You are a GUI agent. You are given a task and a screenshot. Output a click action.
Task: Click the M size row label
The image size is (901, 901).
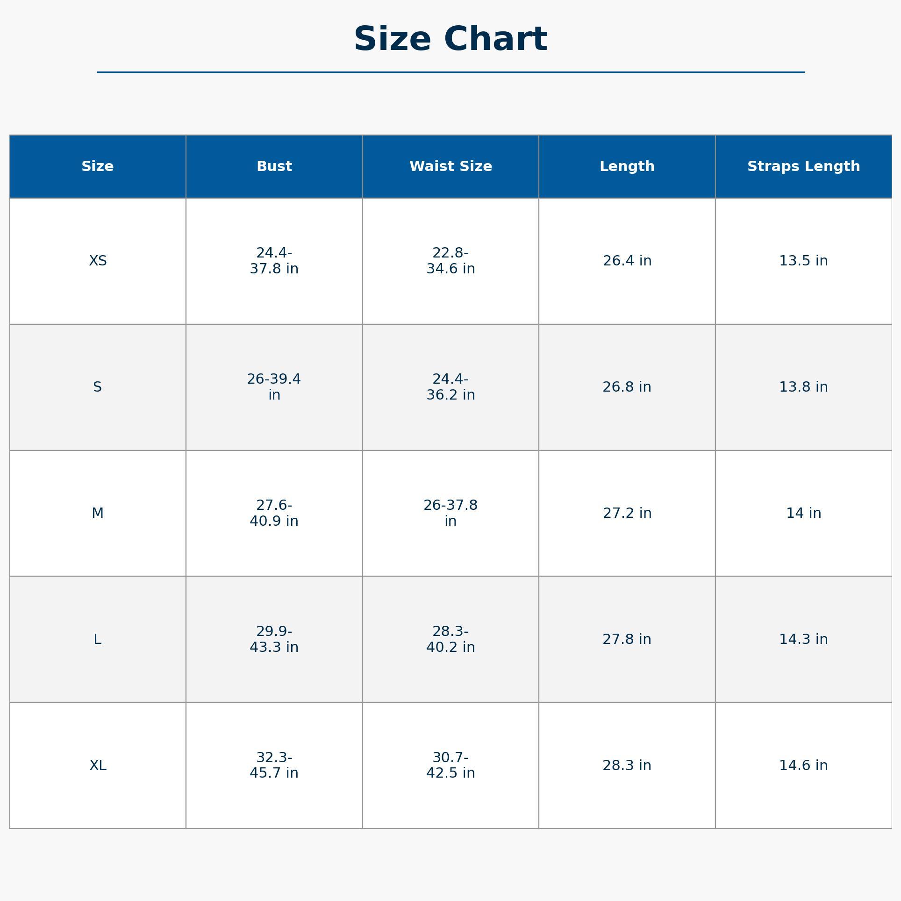(98, 513)
